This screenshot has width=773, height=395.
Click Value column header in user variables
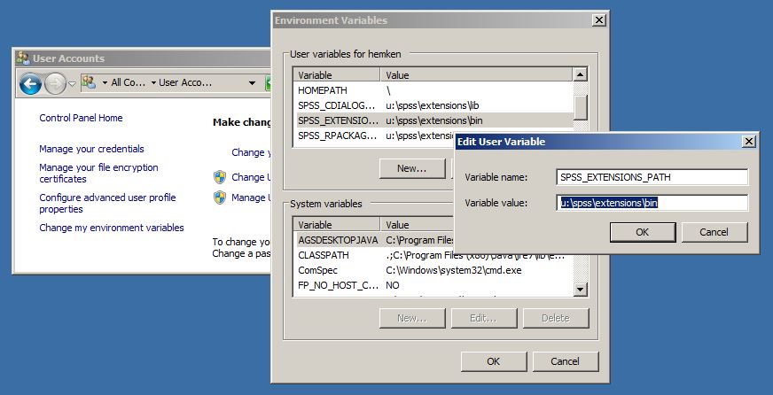coord(476,75)
